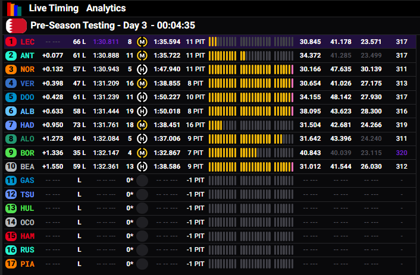
Task: Click HAD's best lap 1:31.761
Action: click(x=106, y=125)
